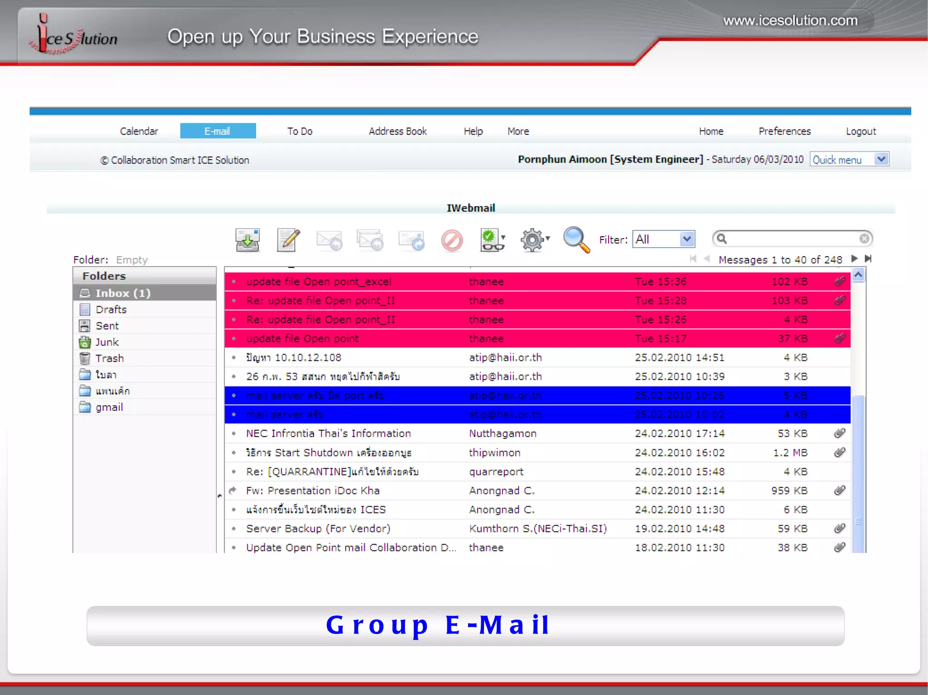The image size is (928, 695).
Task: Click the compose new message icon
Action: (x=288, y=240)
